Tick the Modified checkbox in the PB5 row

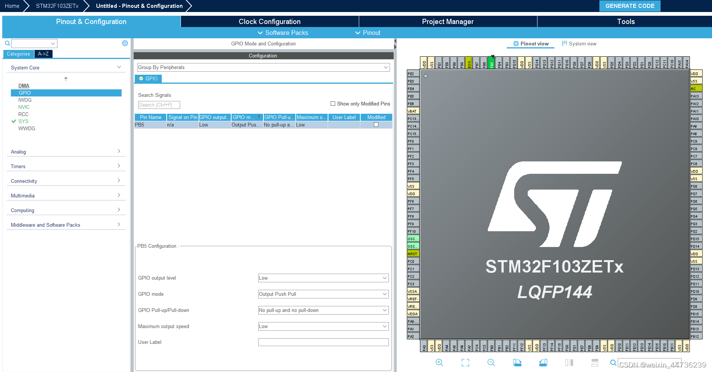(376, 125)
